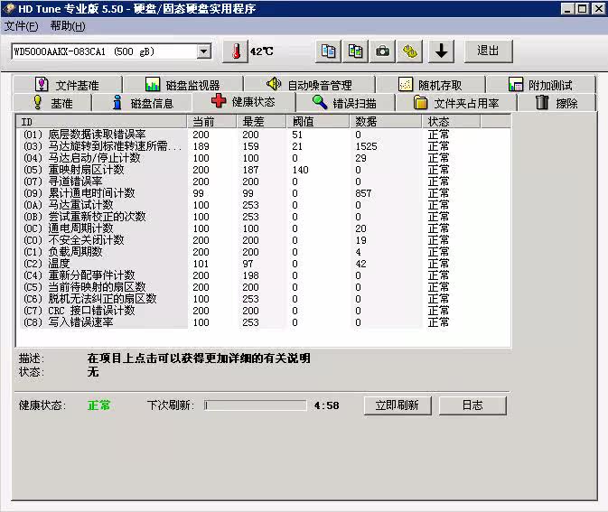
Task: Open options via the gears icon
Action: [410, 51]
